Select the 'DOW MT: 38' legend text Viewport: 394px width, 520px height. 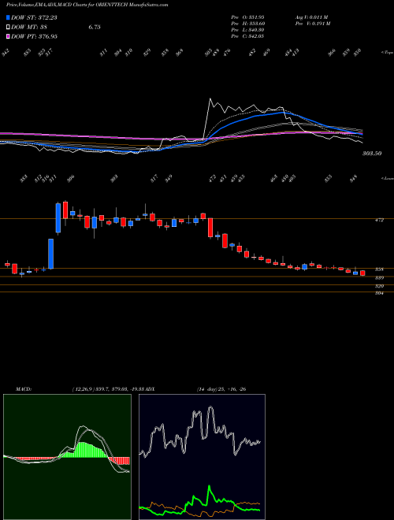pyautogui.click(x=30, y=27)
